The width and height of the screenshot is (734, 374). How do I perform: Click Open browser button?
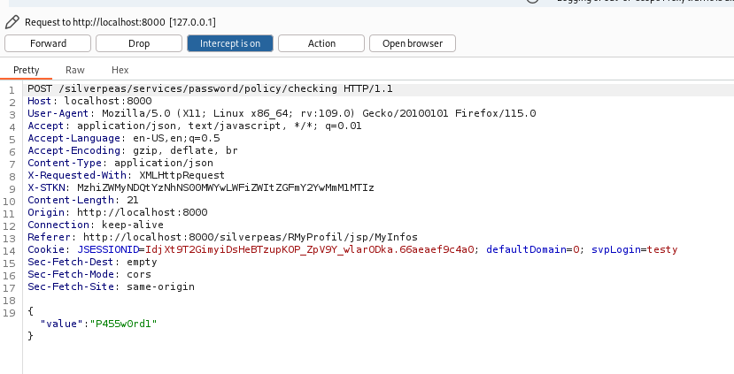413,43
